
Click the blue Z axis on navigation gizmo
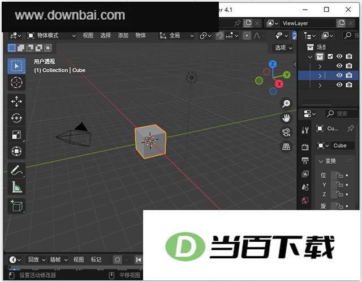pos(273,64)
